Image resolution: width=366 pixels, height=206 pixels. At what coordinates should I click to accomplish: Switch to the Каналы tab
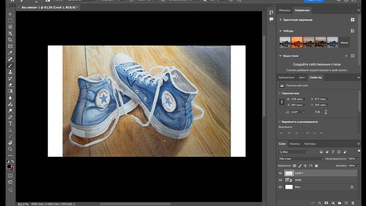pyautogui.click(x=295, y=144)
